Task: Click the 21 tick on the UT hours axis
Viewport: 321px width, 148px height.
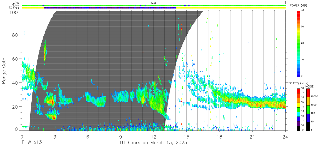Action: click(x=253, y=137)
